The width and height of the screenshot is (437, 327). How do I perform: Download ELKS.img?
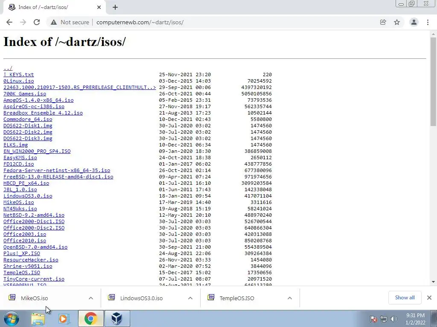pyautogui.click(x=16, y=145)
